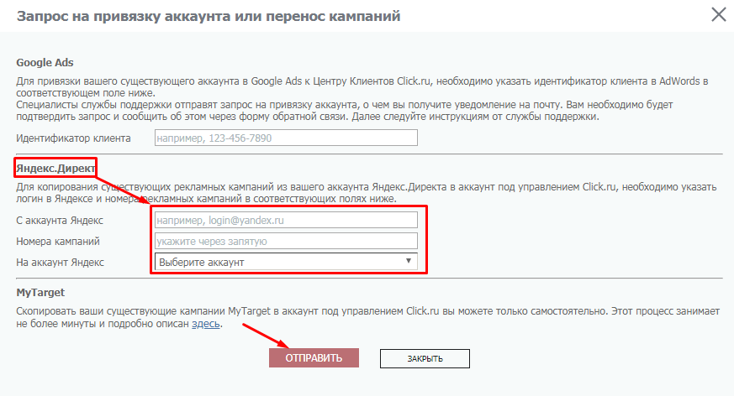Viewport: 734px width, 396px height.
Task: Click the 'MyTarget' section heading
Action: 40,293
